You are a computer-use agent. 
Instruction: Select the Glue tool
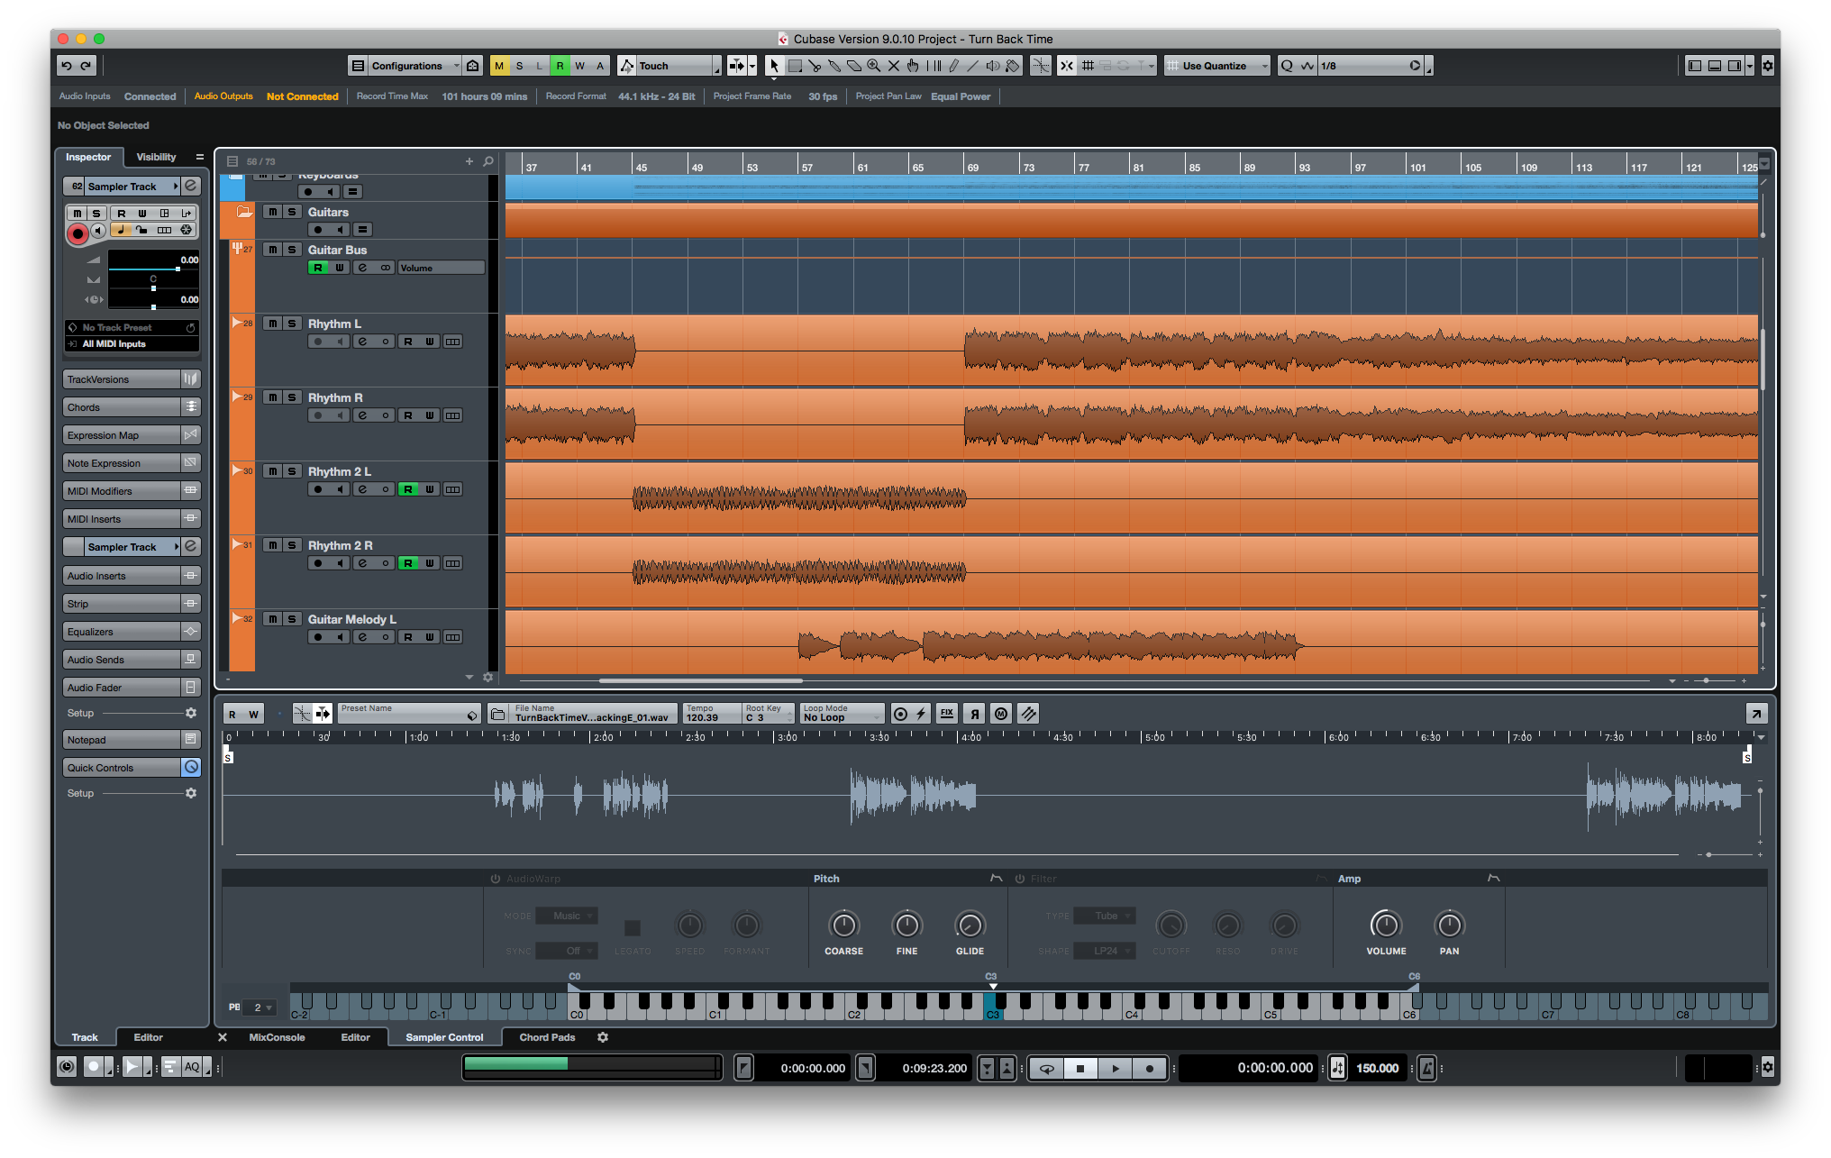[834, 66]
